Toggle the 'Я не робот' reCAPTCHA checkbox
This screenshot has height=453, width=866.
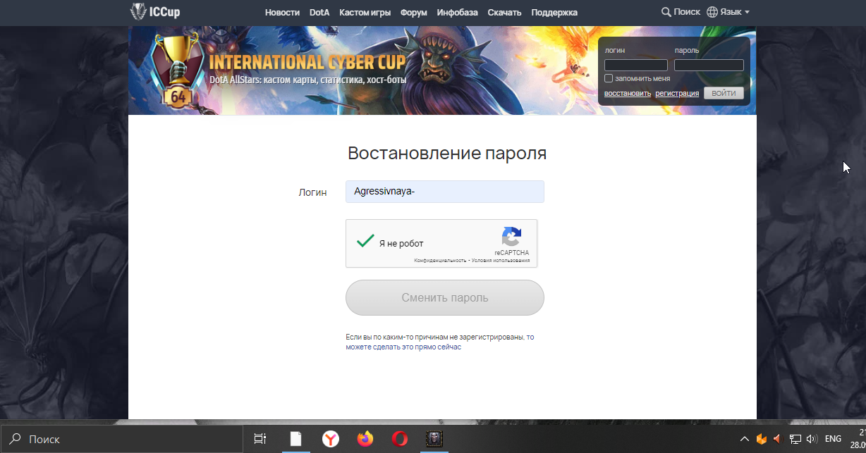(x=365, y=242)
